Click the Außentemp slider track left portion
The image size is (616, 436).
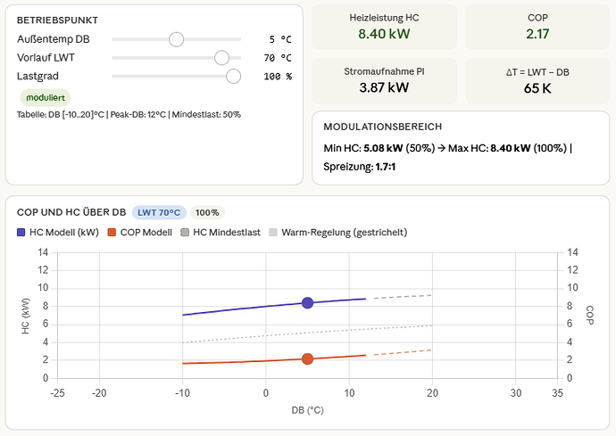point(140,39)
